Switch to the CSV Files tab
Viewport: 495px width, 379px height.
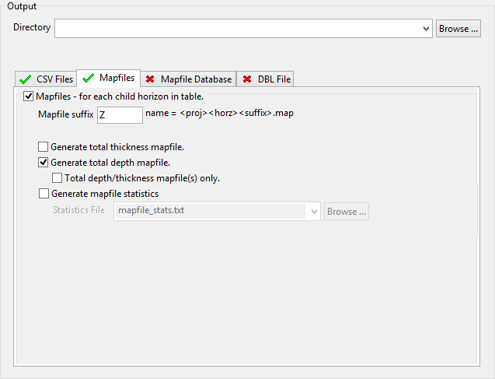pos(54,79)
